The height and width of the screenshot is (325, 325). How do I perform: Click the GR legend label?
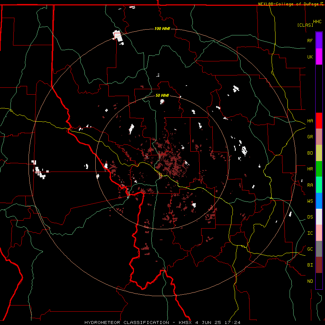(x=310, y=137)
